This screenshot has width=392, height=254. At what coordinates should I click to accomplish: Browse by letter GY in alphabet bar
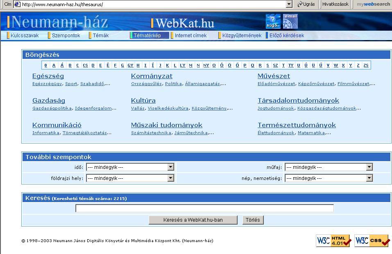point(130,65)
